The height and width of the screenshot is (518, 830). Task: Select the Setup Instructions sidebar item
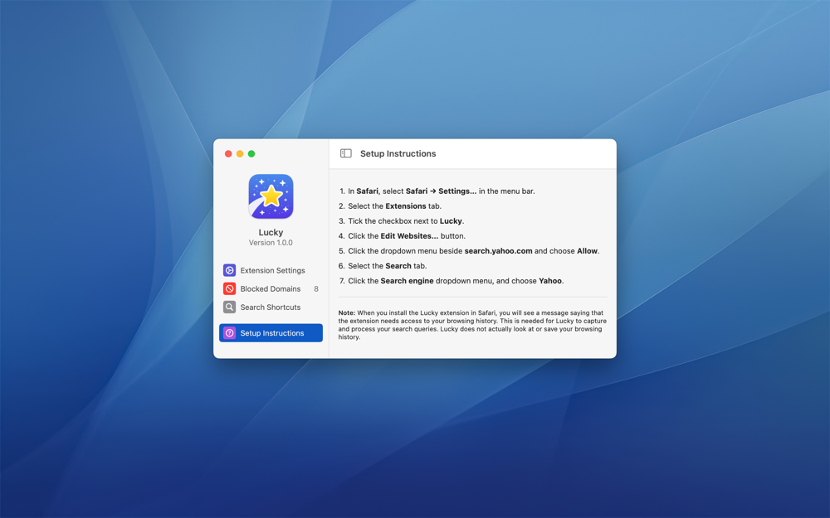271,333
